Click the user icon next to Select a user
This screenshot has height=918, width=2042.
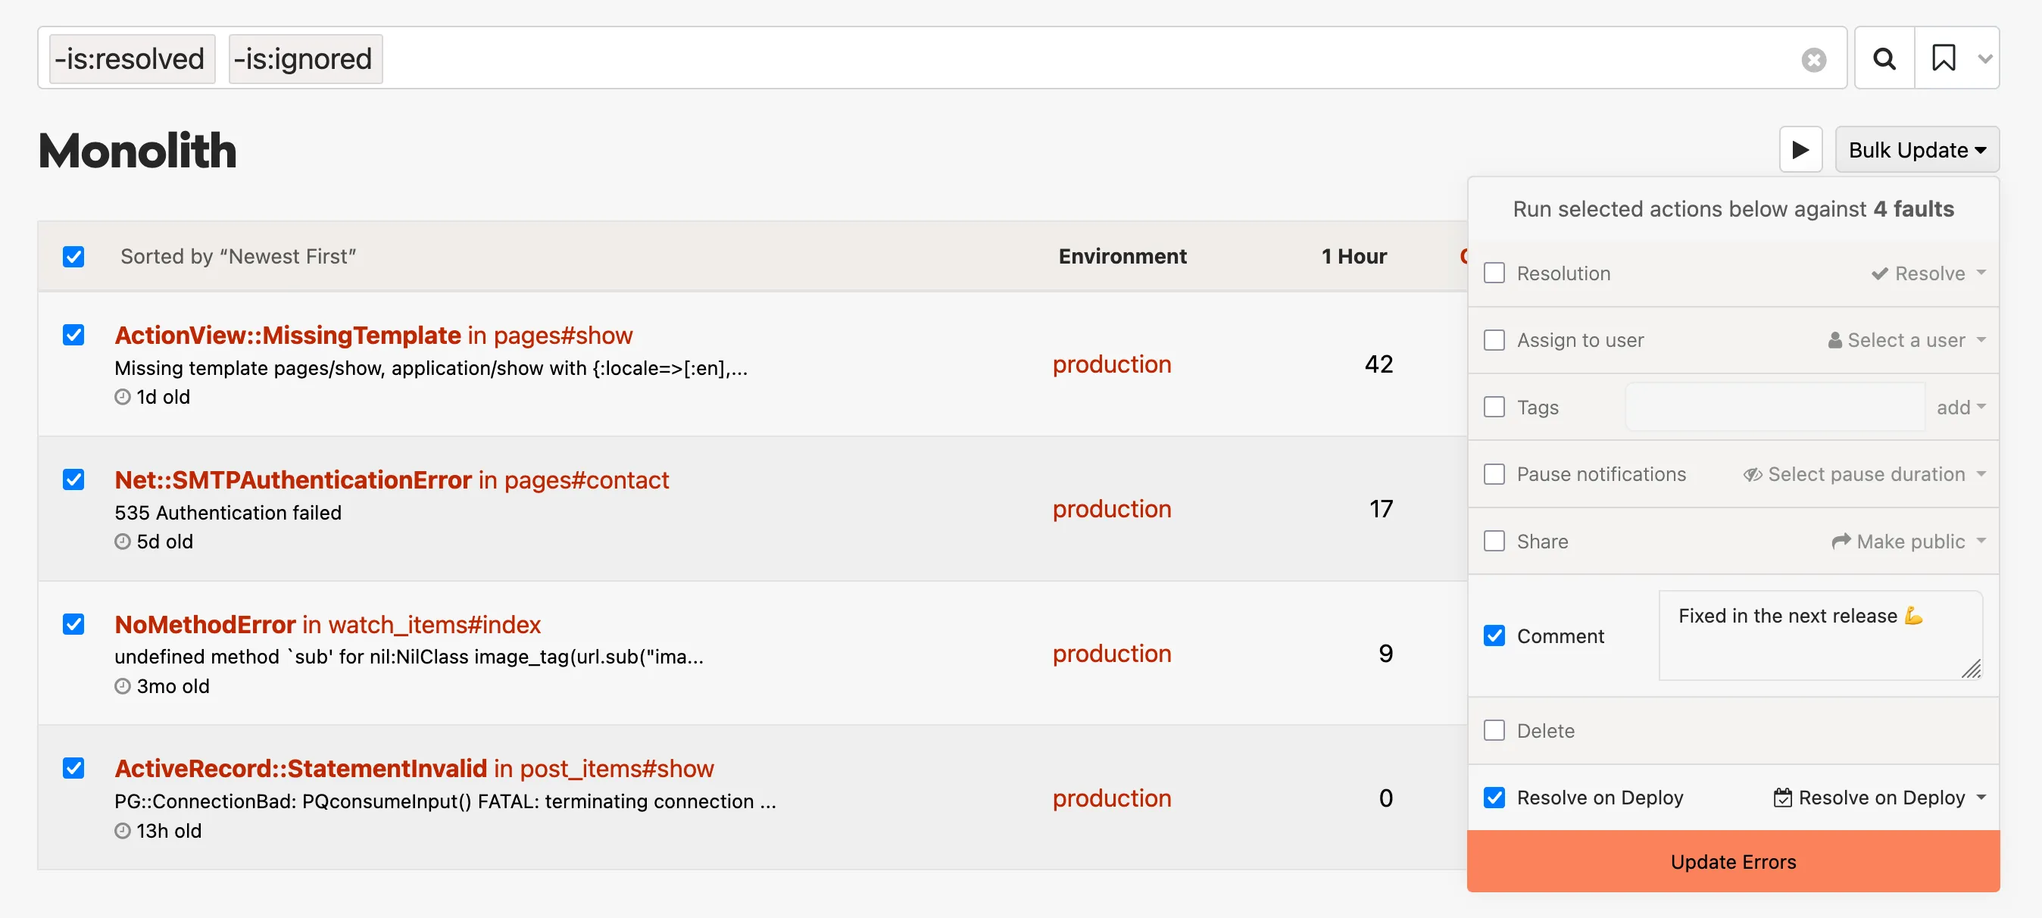[1835, 339]
